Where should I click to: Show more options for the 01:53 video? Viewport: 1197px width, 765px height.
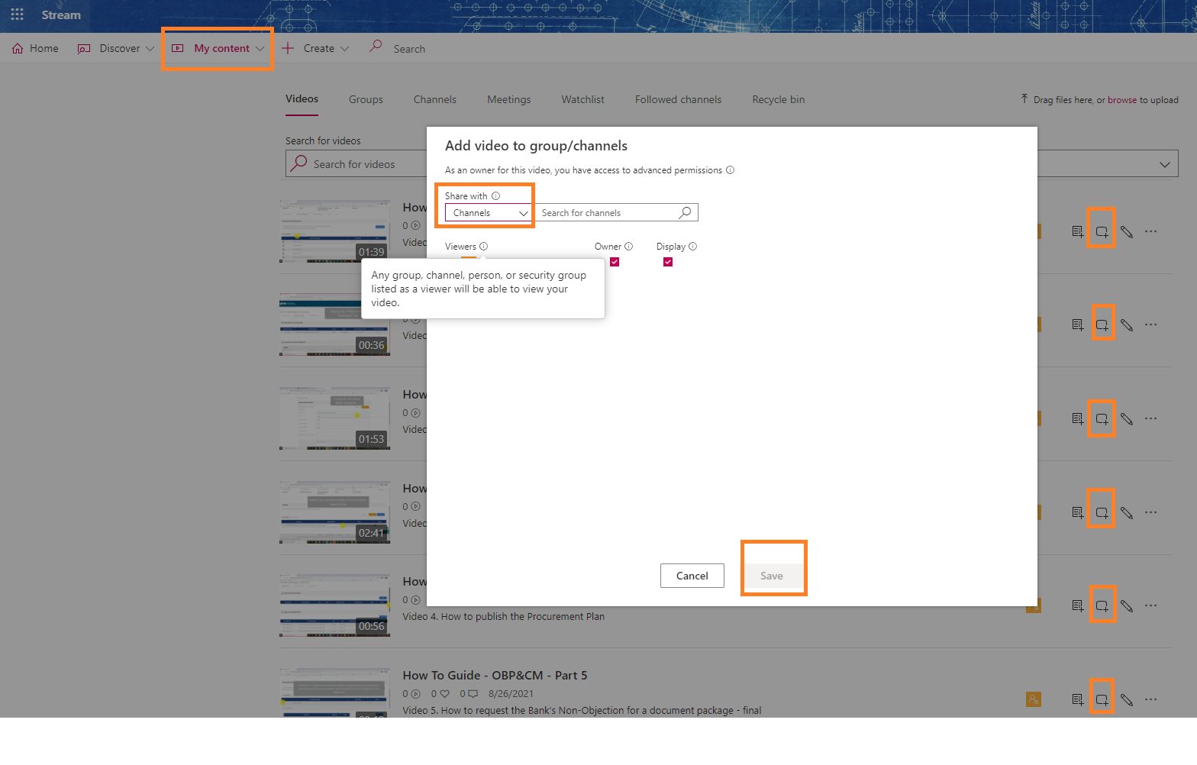pos(1151,418)
